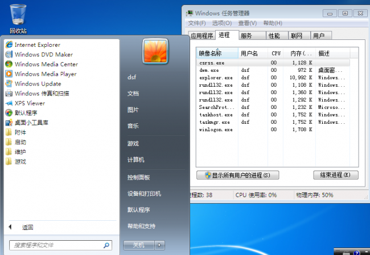
Task: Select the csrss.exe process row
Action: pos(273,63)
